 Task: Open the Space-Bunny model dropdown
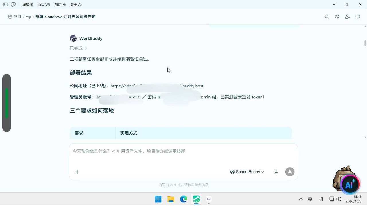click(247, 172)
